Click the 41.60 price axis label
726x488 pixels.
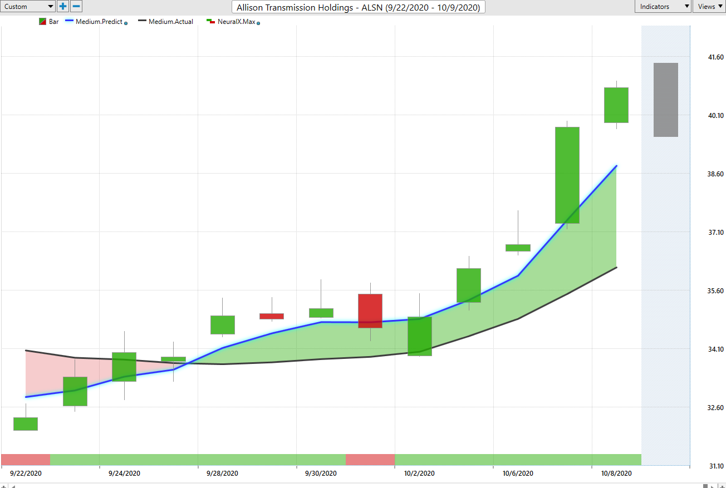point(715,57)
